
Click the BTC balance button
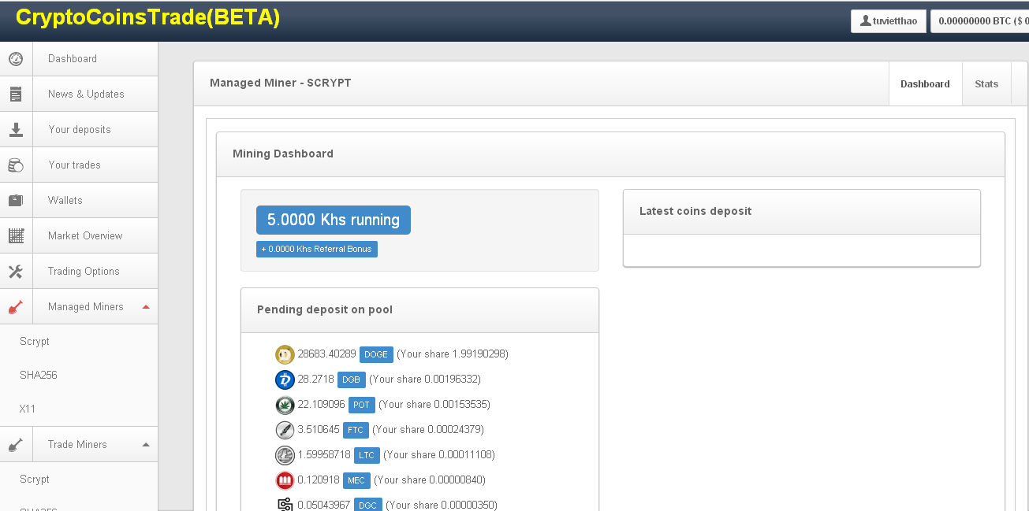(979, 21)
